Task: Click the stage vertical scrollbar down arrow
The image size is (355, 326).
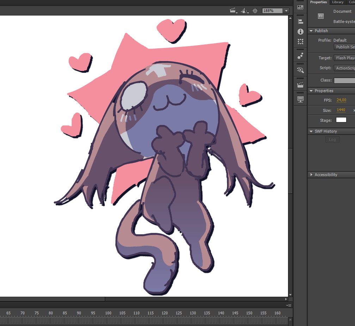Action: [x=290, y=295]
